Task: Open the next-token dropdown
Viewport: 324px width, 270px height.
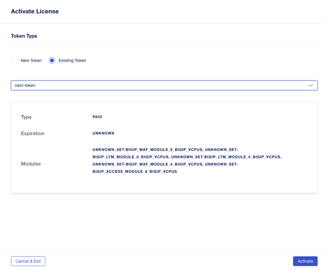Action: [164, 85]
